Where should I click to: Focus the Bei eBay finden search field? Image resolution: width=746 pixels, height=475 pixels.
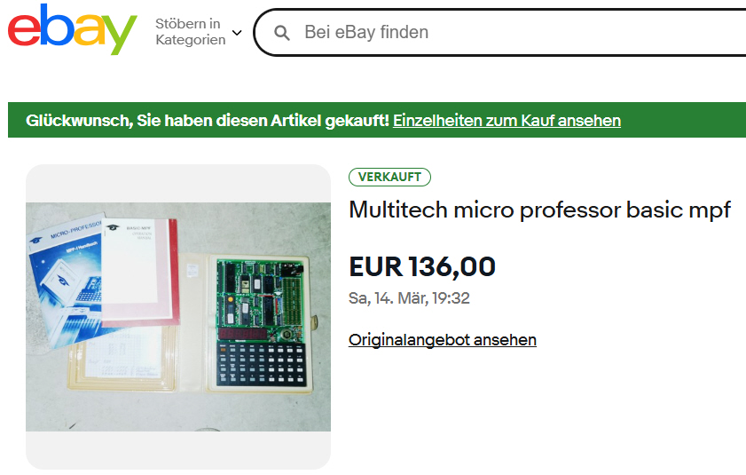500,32
